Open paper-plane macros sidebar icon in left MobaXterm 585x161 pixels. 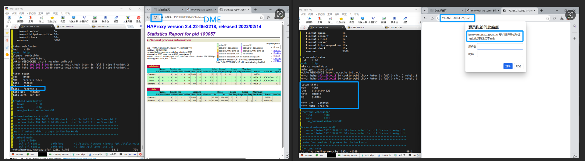(7, 47)
